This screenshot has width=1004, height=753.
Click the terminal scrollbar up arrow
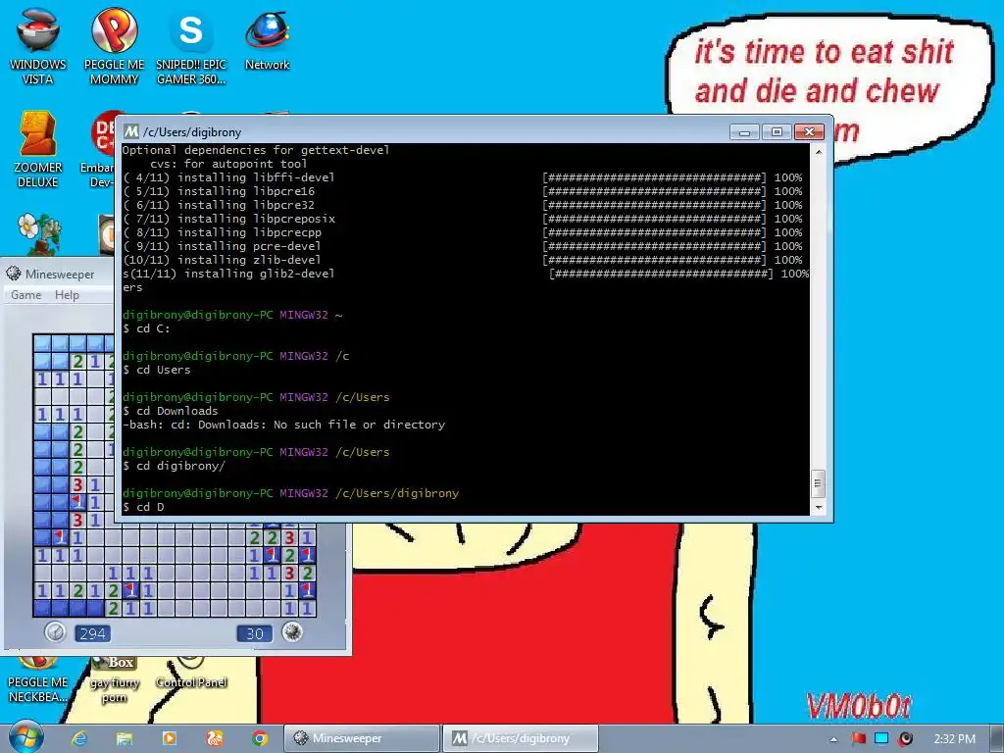818,152
